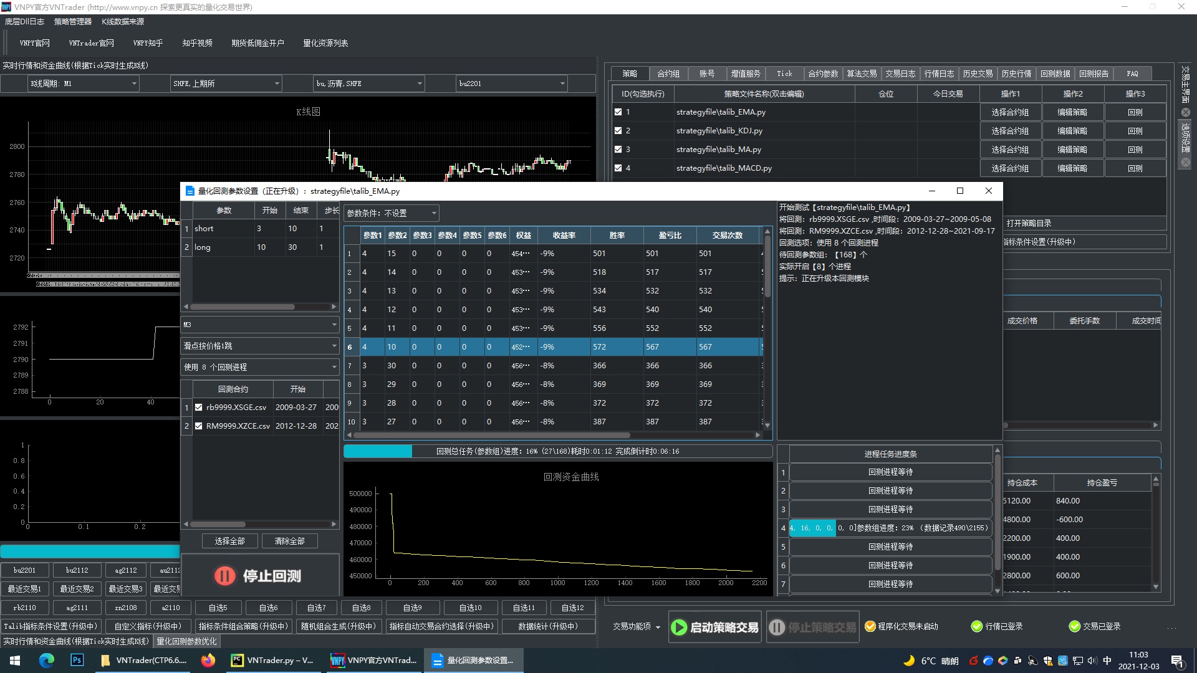Click the 选择全部 button
This screenshot has width=1197, height=673.
pos(229,541)
